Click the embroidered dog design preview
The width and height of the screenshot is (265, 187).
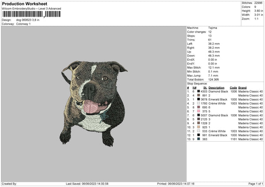94,104
